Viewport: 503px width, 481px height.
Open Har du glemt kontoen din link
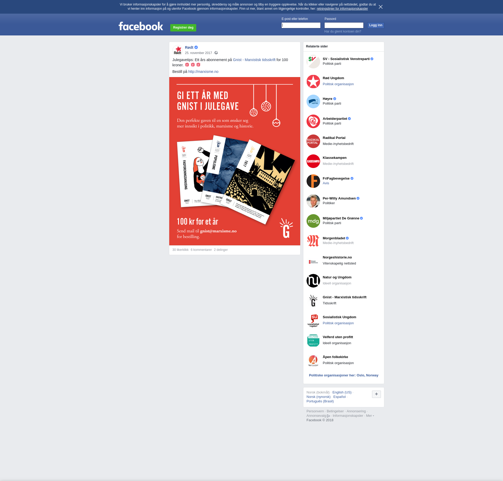[x=343, y=31]
